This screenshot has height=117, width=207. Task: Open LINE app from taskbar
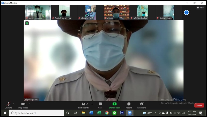coord(114,113)
